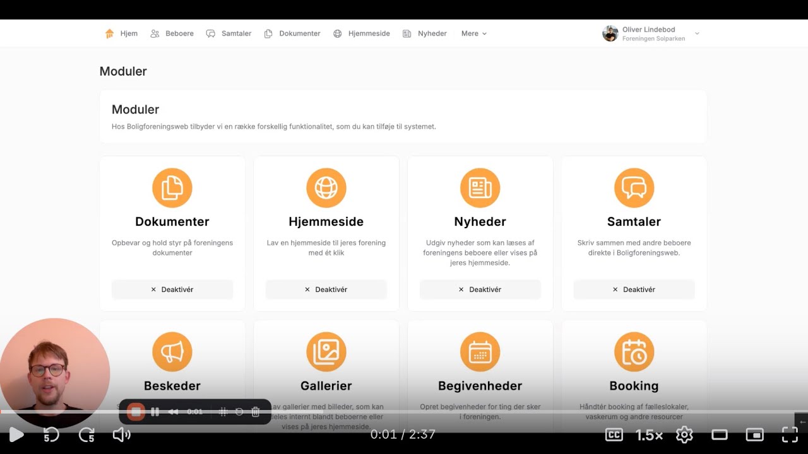Restart recording with the circular arrow icon
Screen dimensions: 808x454
[239, 412]
